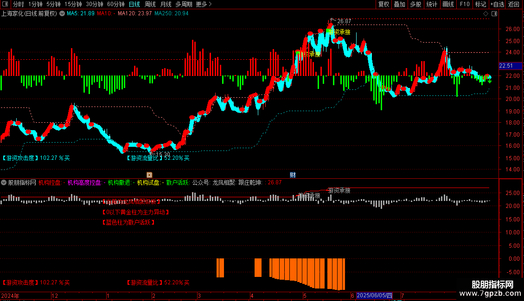Click the MA250: 20.94 value
Screen dimensions: 524x301
pyautogui.click(x=172, y=14)
